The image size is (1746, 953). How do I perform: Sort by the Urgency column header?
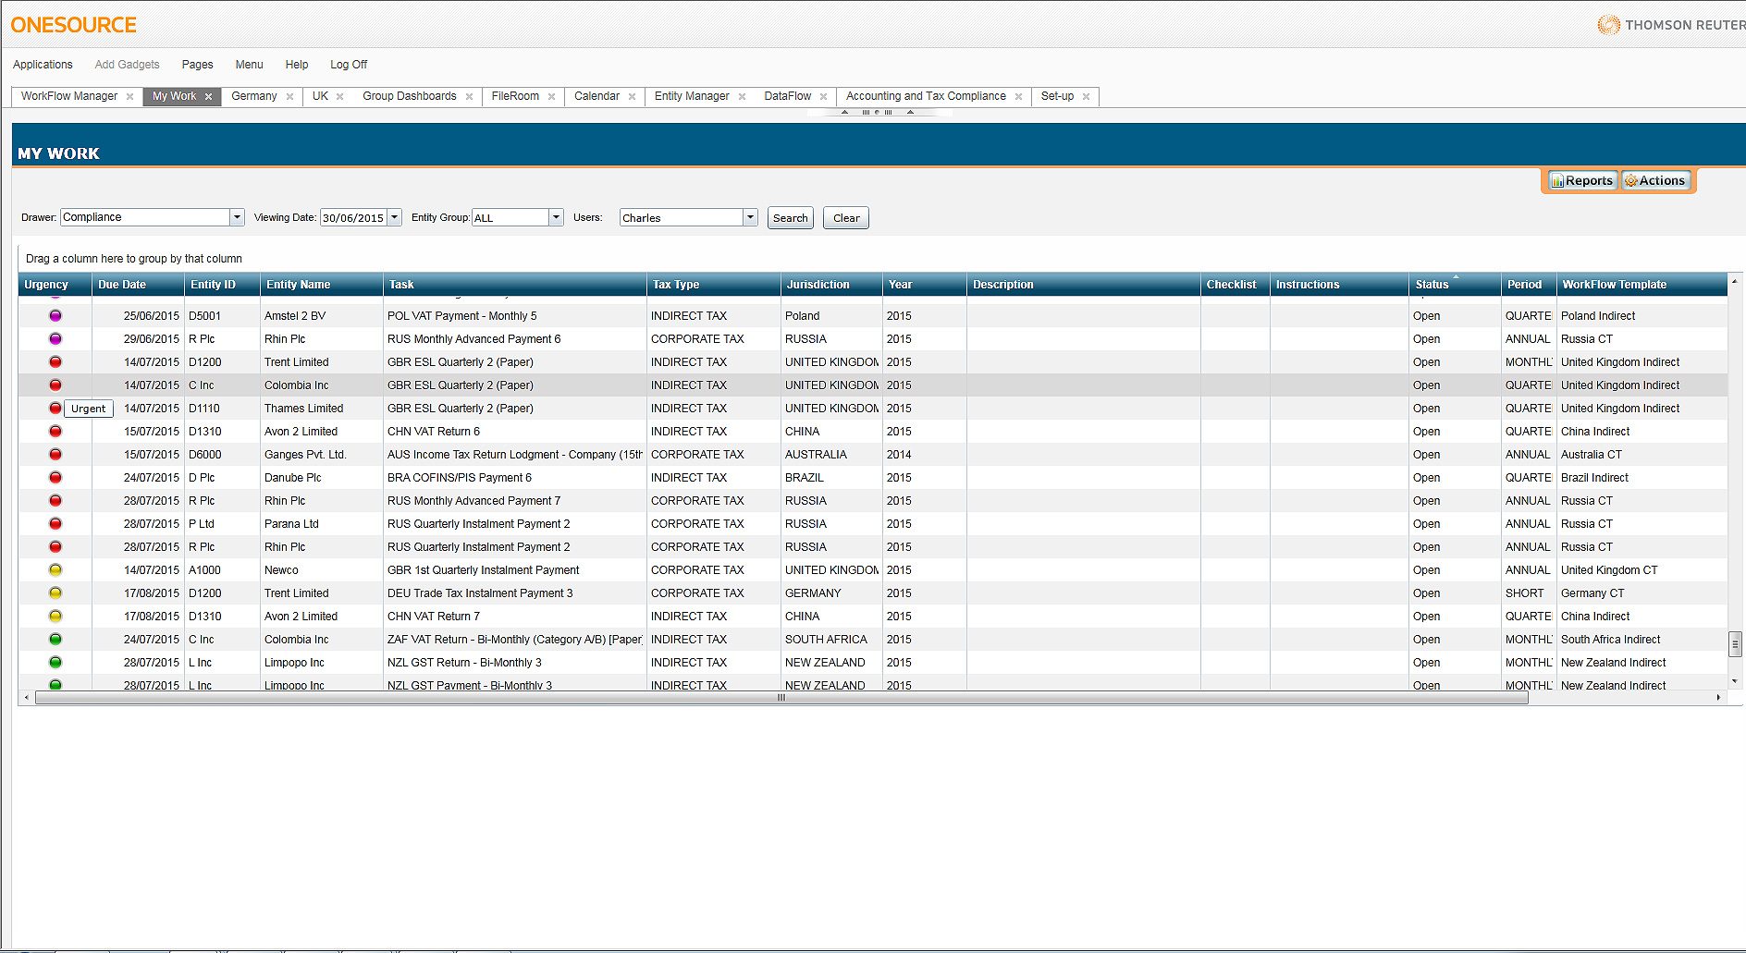click(x=55, y=285)
